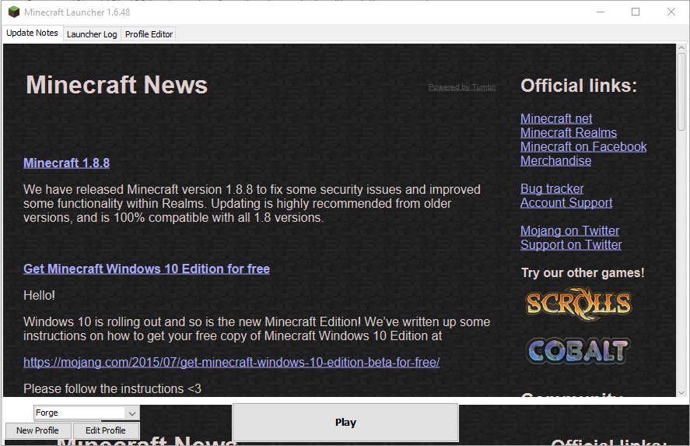
Task: Maximize the Minecraft Launcher window
Action: pos(636,12)
